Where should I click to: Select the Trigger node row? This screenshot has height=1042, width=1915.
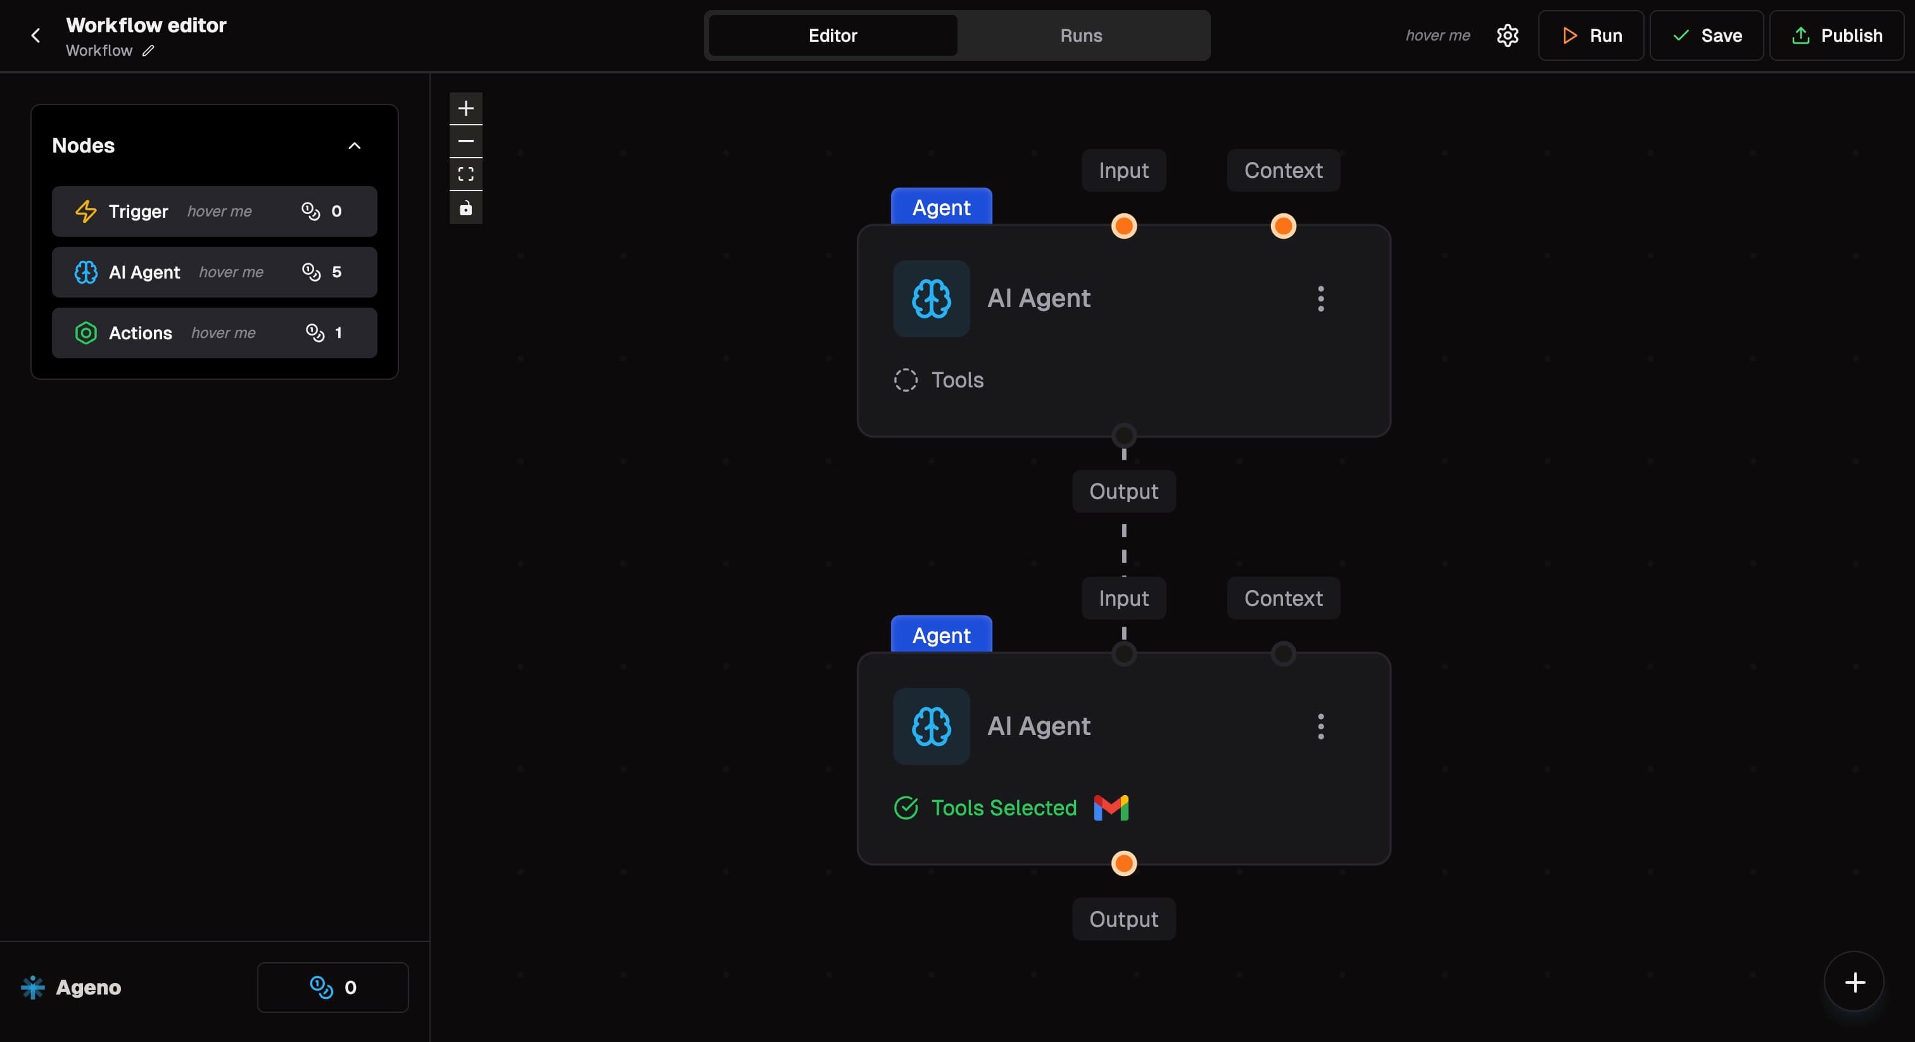(x=214, y=211)
